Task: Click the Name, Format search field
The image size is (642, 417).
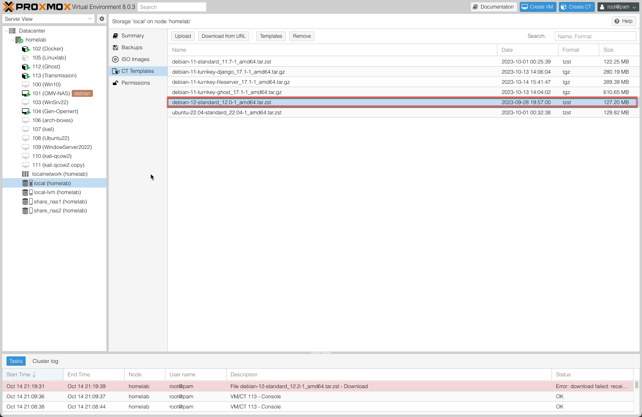Action: pos(595,36)
